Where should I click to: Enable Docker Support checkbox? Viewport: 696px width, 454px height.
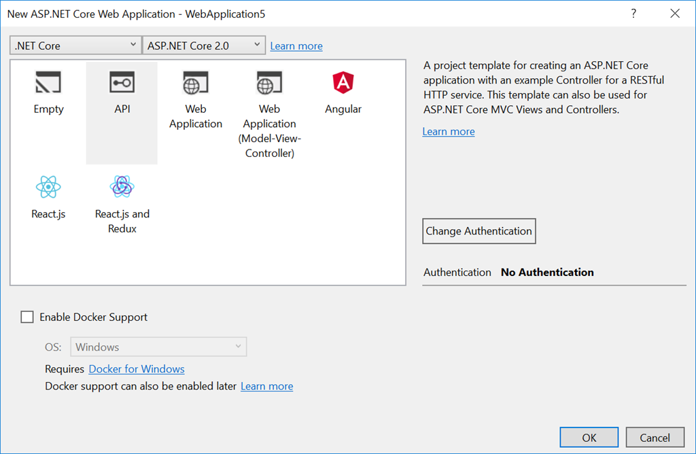(27, 317)
